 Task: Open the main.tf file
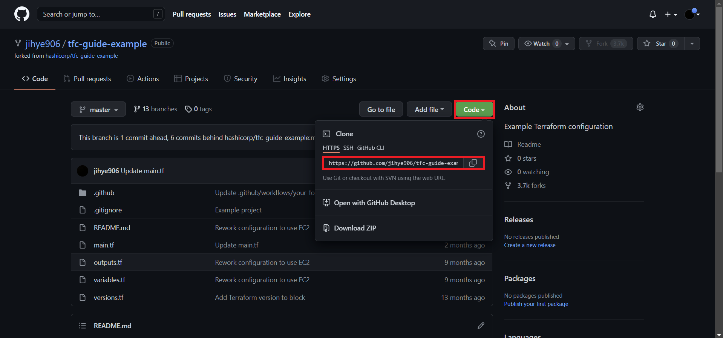click(104, 245)
